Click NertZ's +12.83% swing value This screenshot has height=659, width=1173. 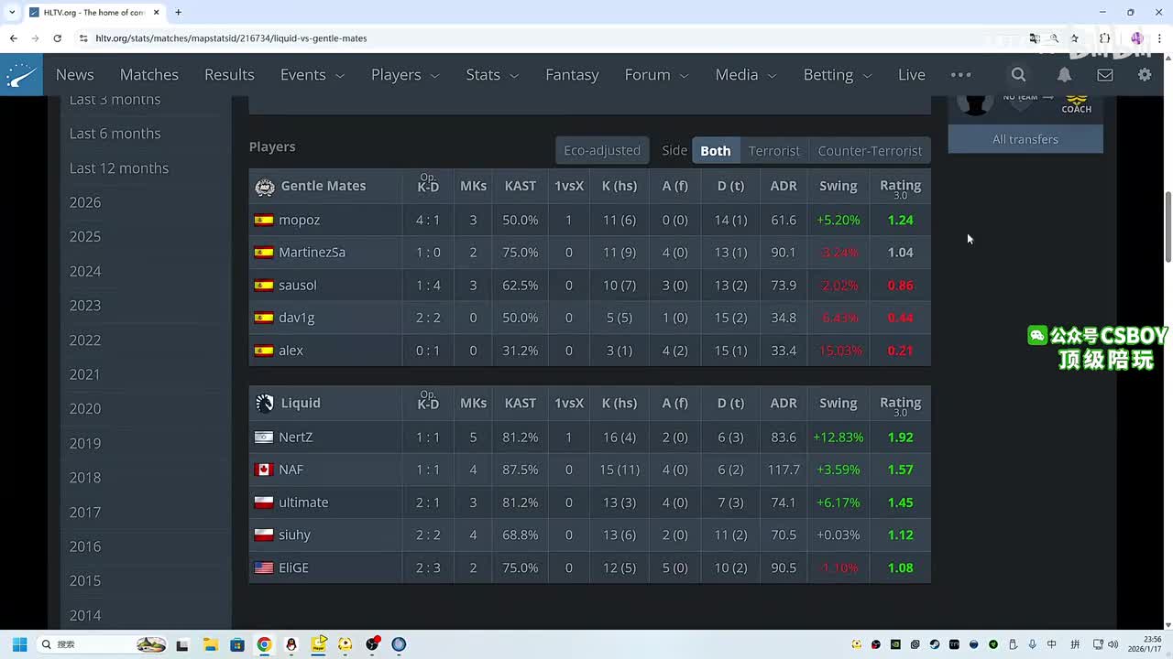click(x=839, y=438)
